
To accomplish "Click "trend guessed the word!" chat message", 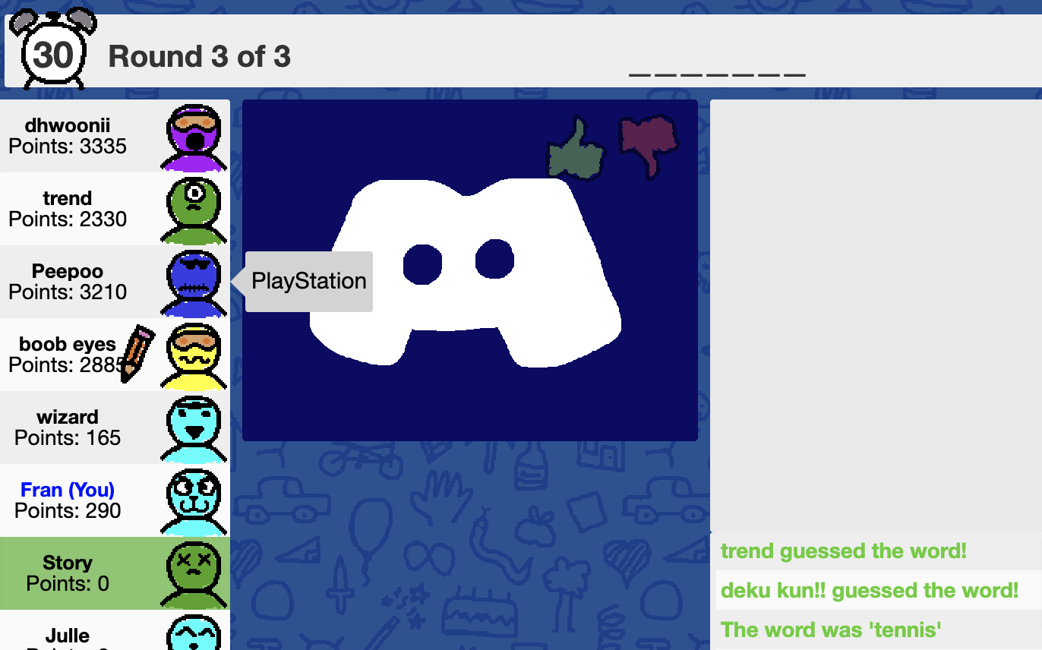I will [844, 551].
